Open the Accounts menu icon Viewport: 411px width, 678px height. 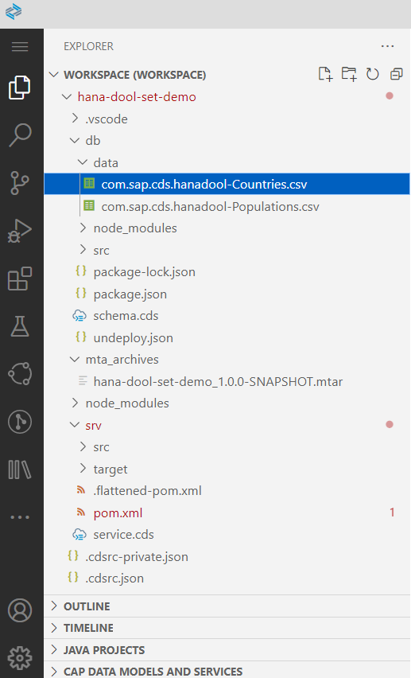[x=20, y=610]
